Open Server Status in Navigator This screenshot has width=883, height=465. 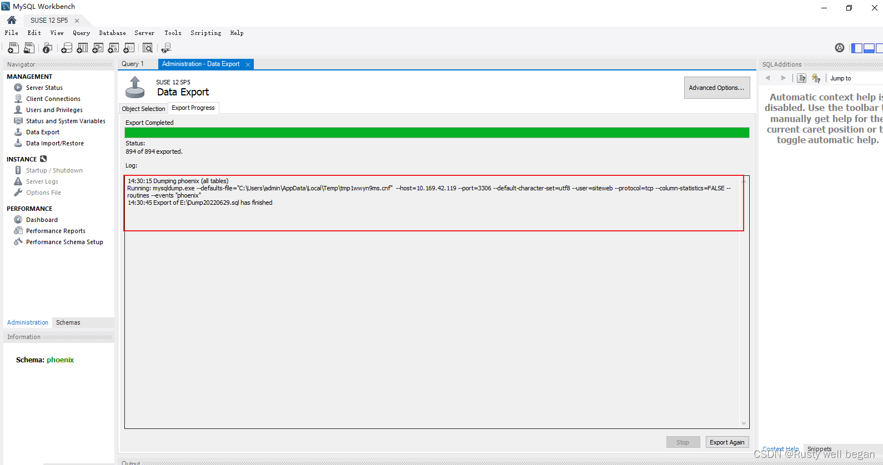click(x=44, y=88)
